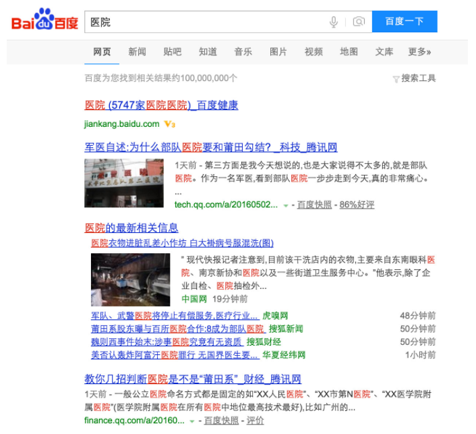476x434 pixels.
Task: Click the 搜狐财经 source label
Action: click(264, 342)
